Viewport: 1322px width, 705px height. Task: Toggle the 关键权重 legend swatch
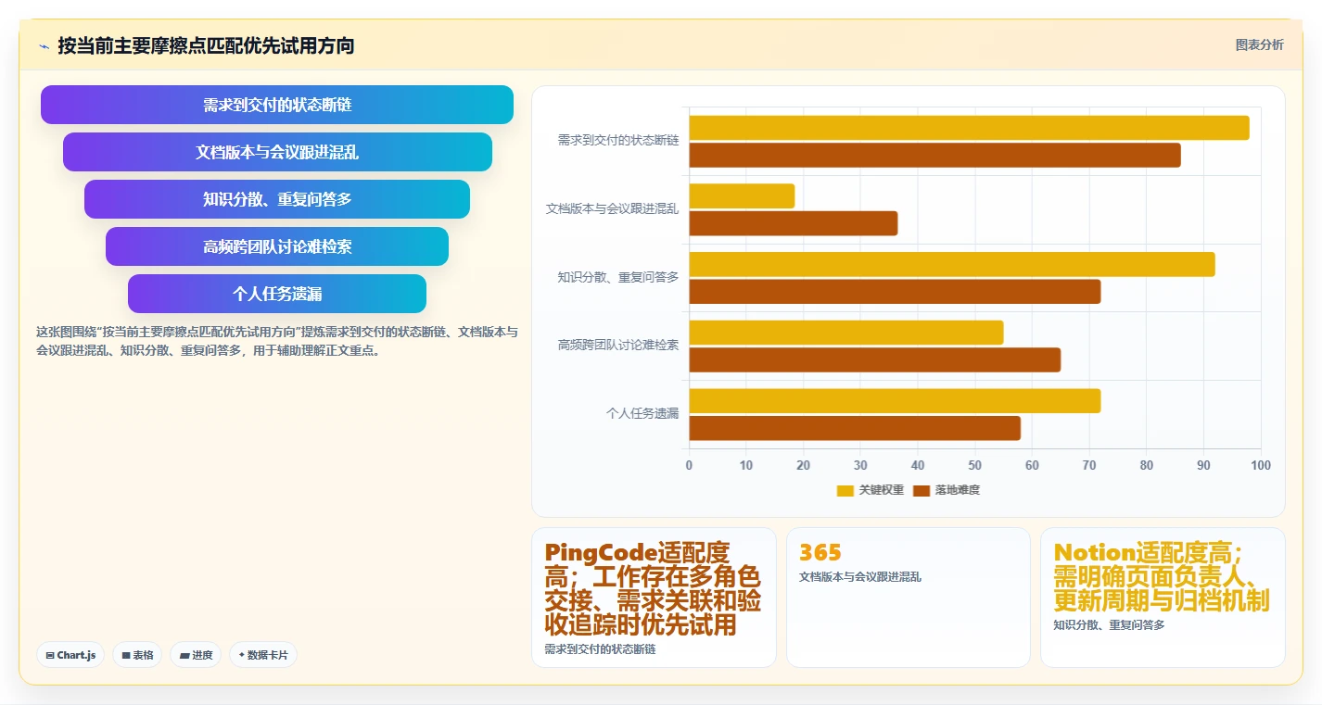point(845,490)
